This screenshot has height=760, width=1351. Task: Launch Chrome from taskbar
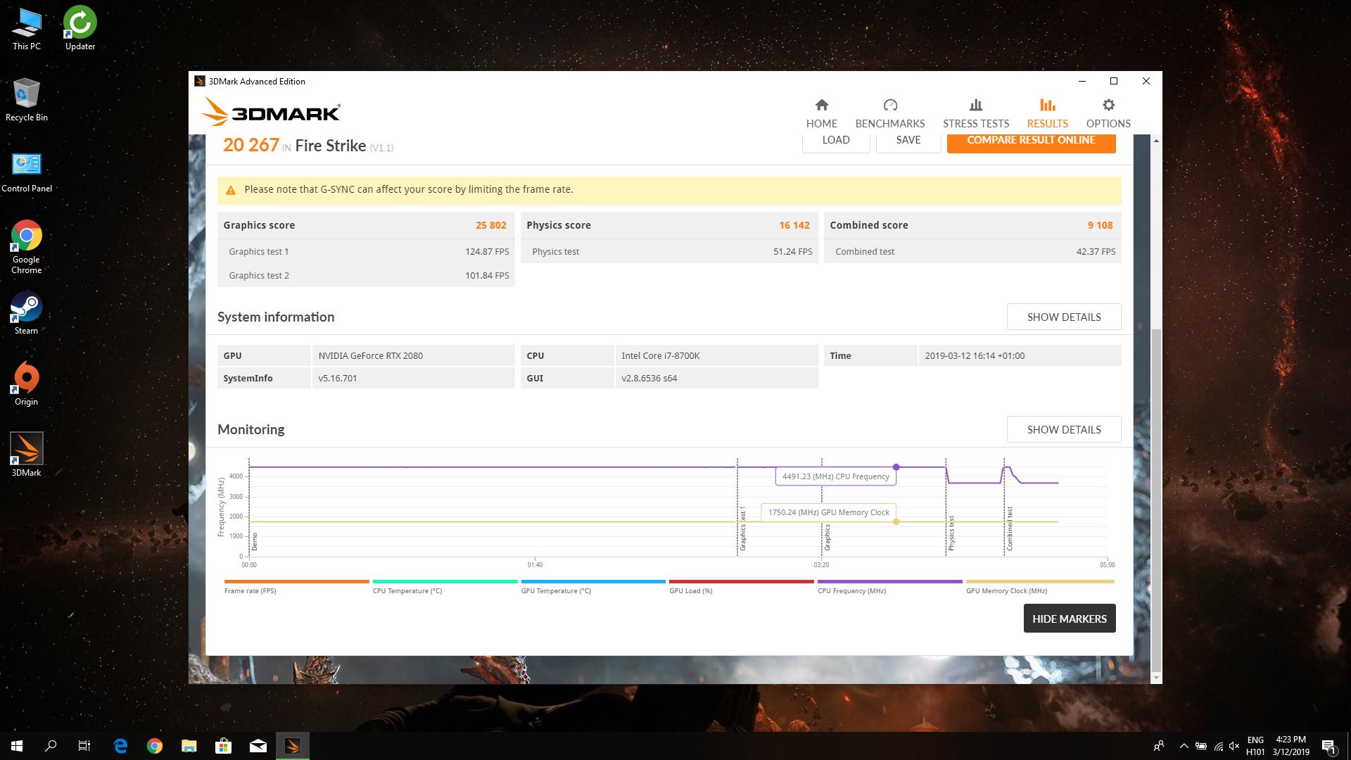tap(155, 746)
